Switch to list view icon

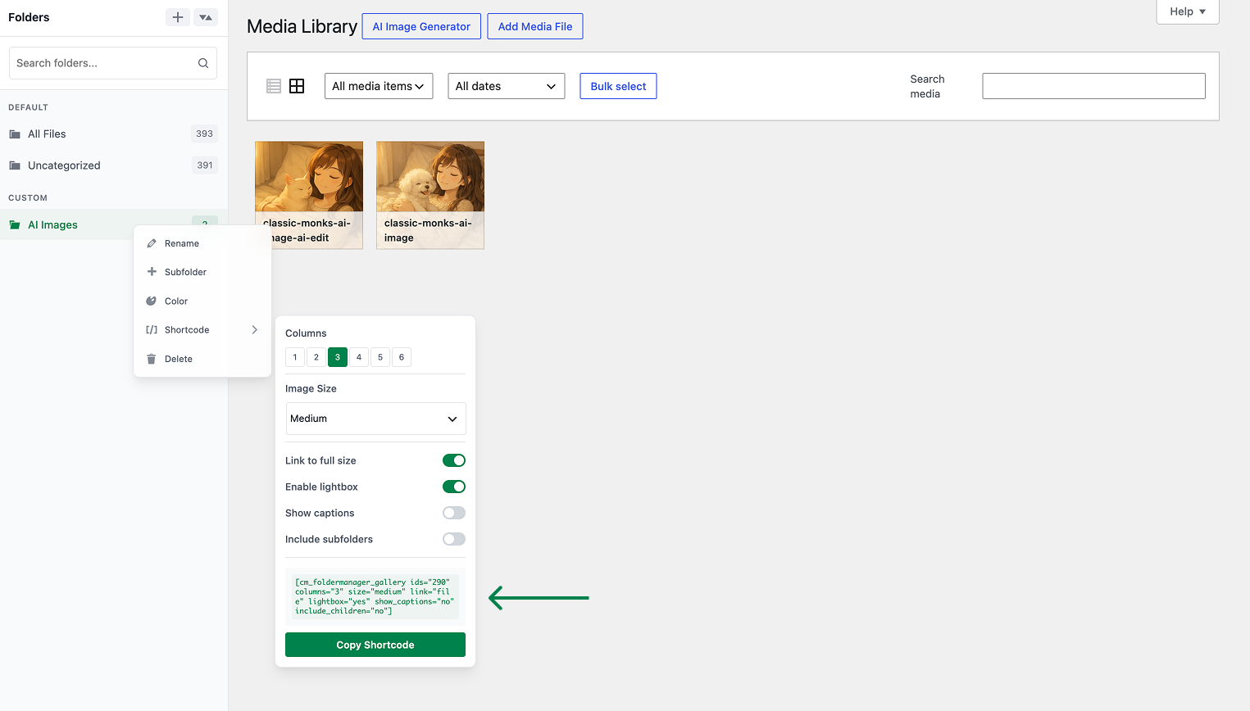[274, 86]
